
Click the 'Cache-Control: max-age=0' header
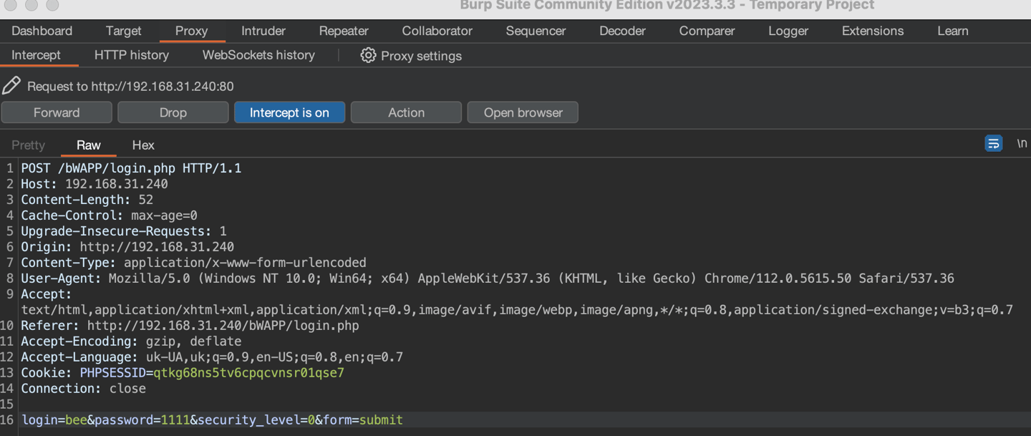[x=109, y=215]
